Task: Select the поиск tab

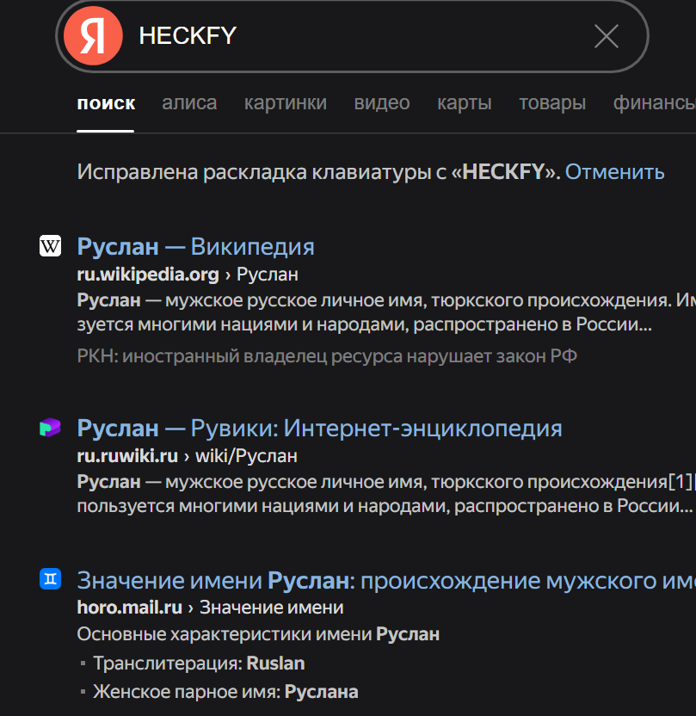Action: [x=106, y=103]
